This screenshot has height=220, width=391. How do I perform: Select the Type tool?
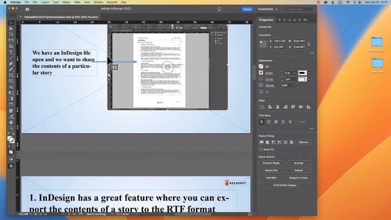(11, 52)
